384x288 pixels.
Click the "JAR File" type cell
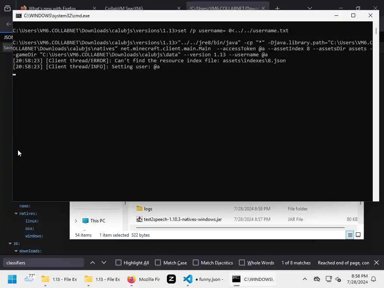click(x=295, y=219)
